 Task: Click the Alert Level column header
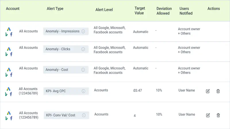tap(104, 10)
